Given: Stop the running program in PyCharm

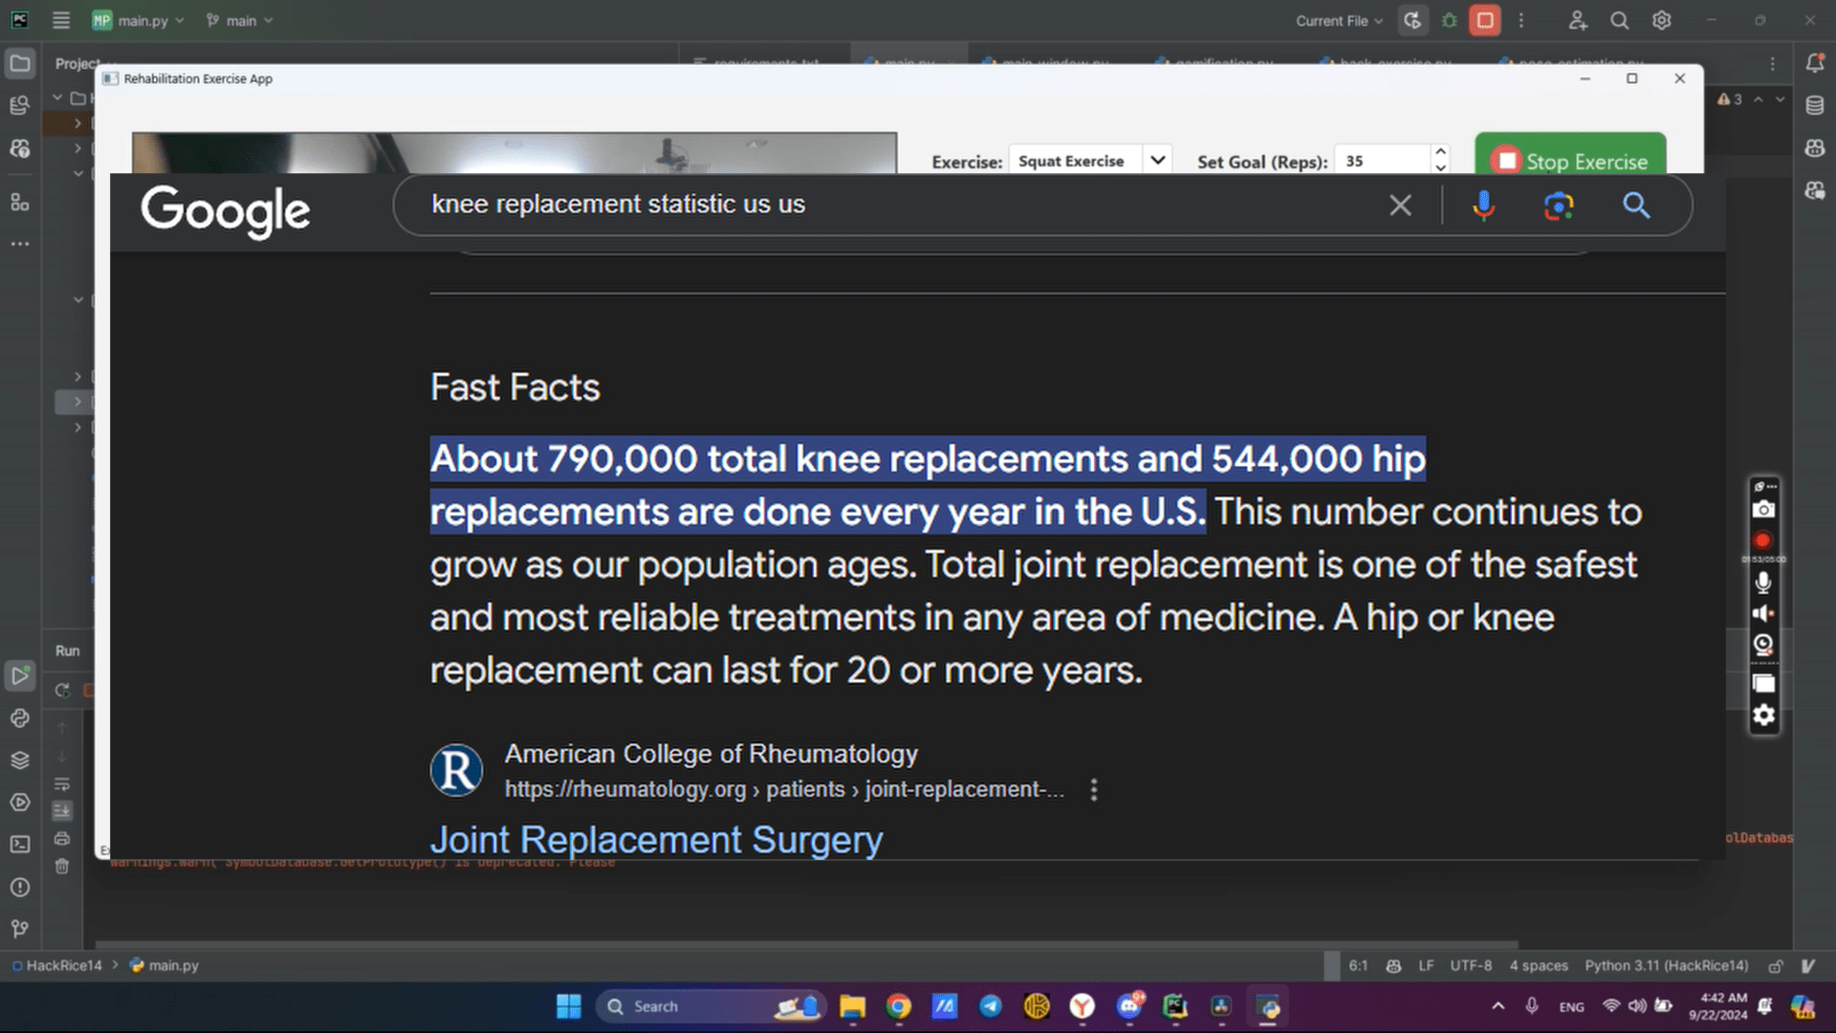Looking at the screenshot, I should 1485,20.
